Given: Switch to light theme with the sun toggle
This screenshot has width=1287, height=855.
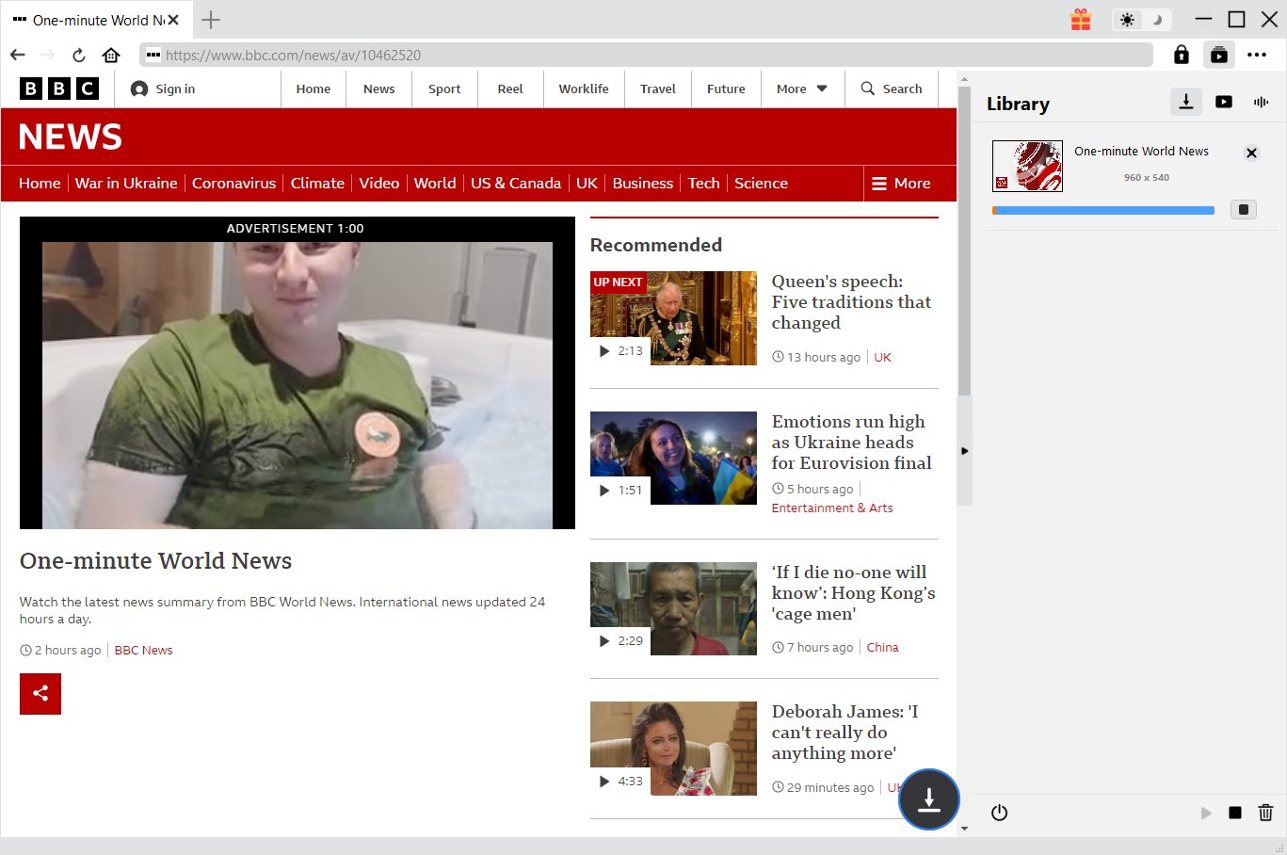Looking at the screenshot, I should point(1127,19).
